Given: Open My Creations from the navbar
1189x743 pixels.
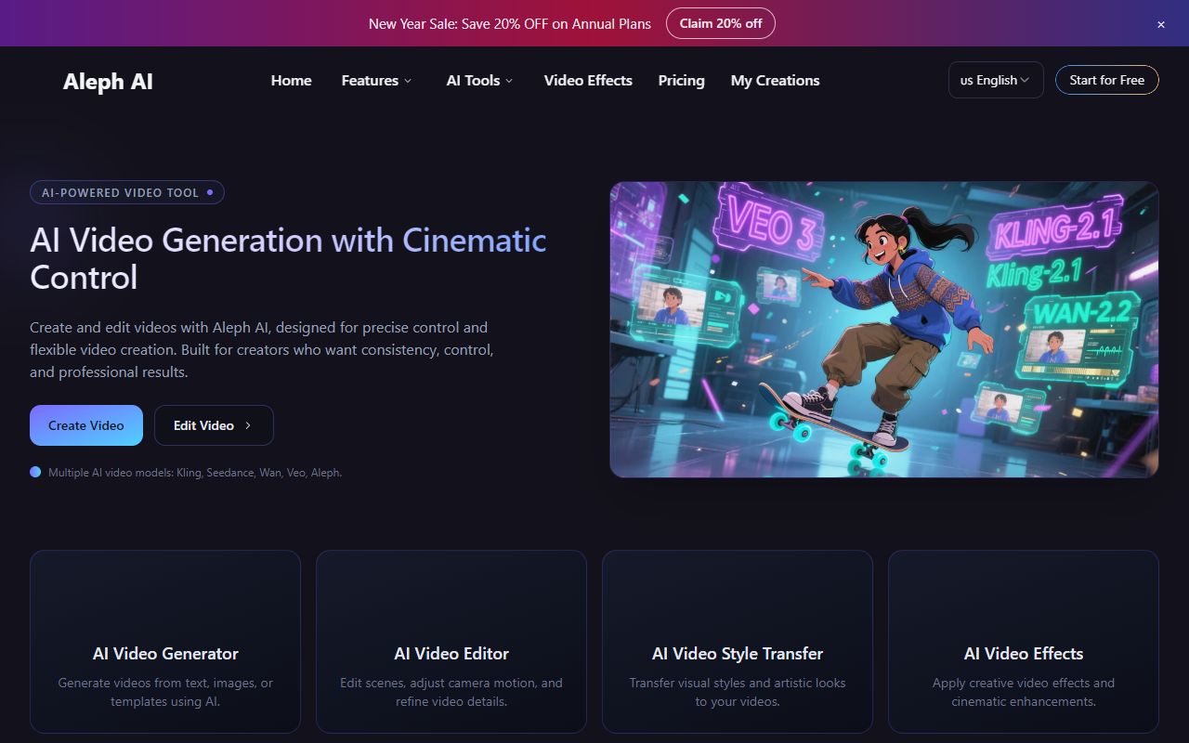Looking at the screenshot, I should [x=775, y=81].
